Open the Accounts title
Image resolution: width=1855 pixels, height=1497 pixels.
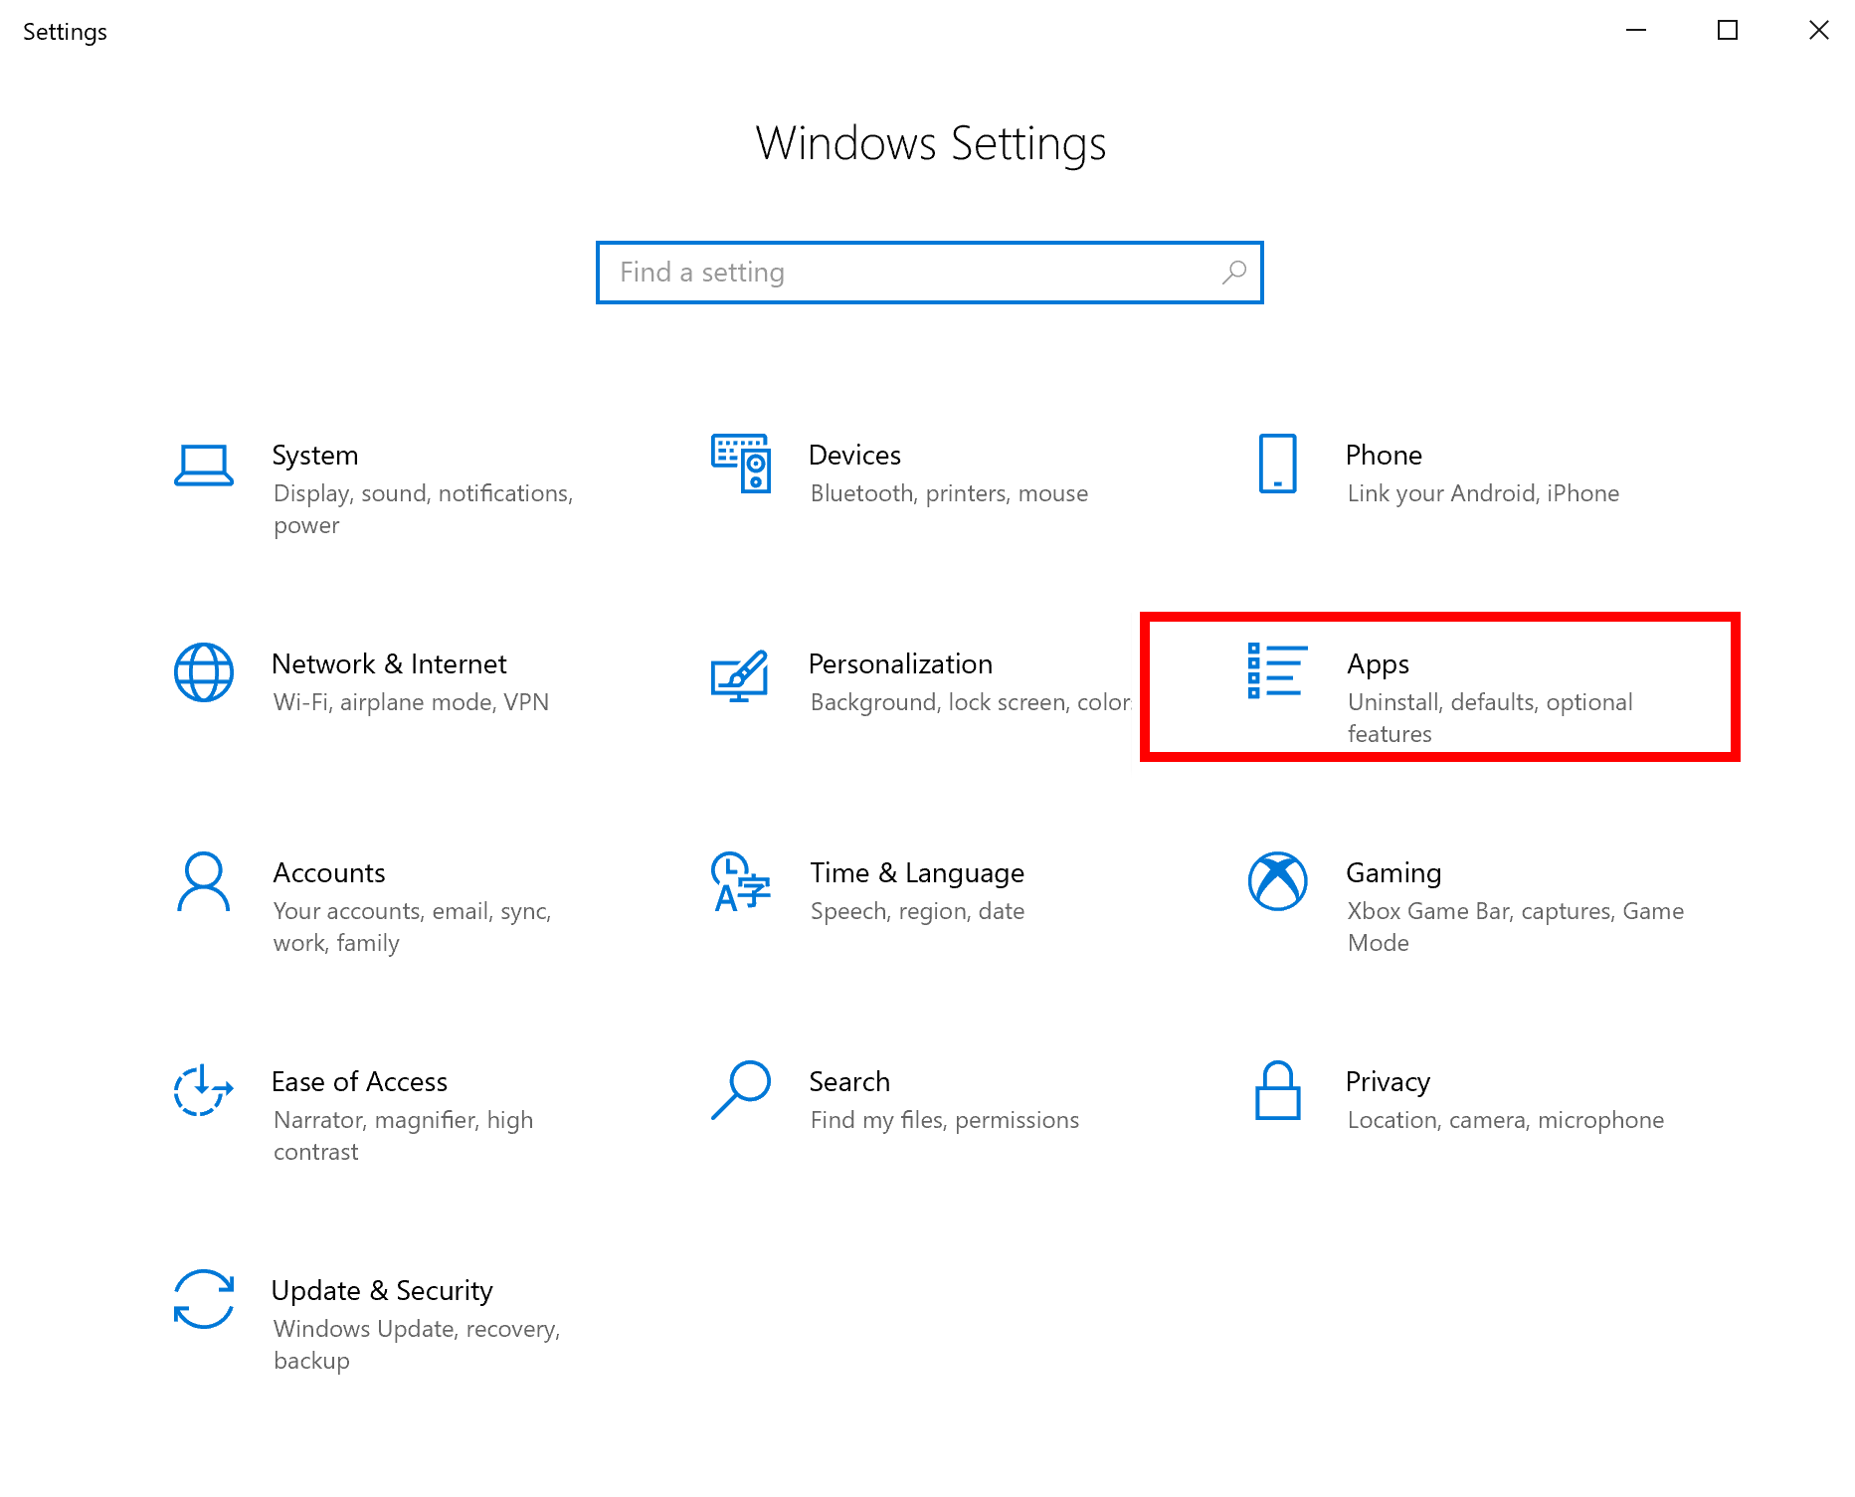tap(329, 873)
